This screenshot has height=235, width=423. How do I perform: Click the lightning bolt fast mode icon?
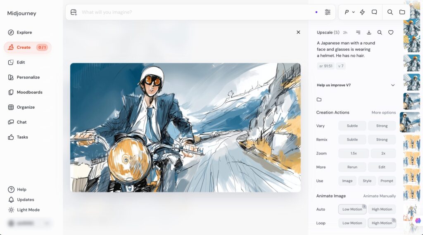point(362,12)
